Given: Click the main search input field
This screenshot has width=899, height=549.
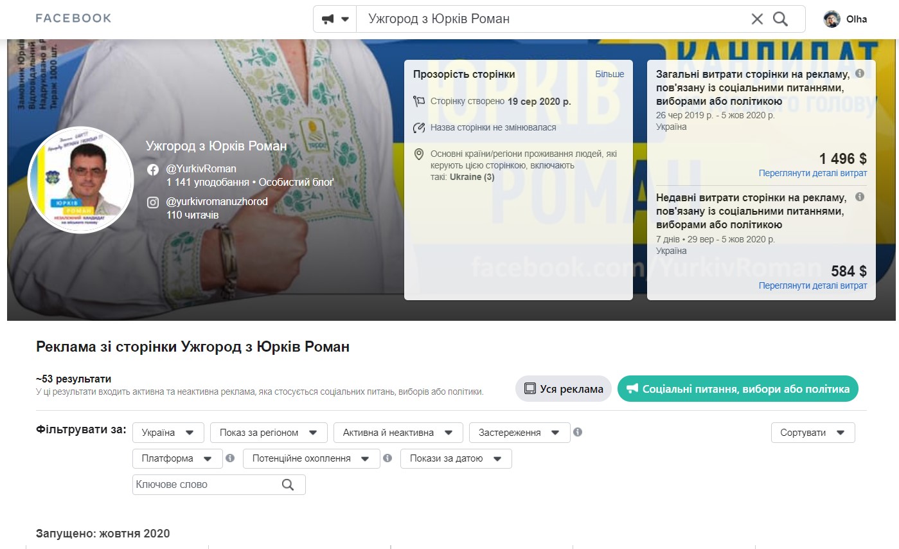Looking at the screenshot, I should tap(554, 19).
